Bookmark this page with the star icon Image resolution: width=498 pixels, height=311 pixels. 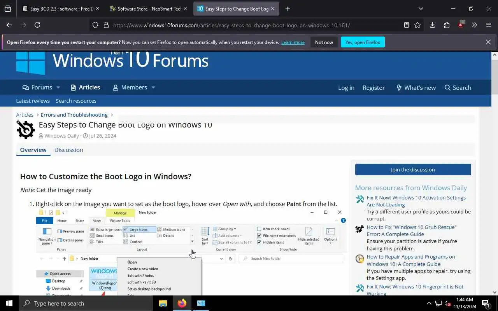pyautogui.click(x=417, y=25)
